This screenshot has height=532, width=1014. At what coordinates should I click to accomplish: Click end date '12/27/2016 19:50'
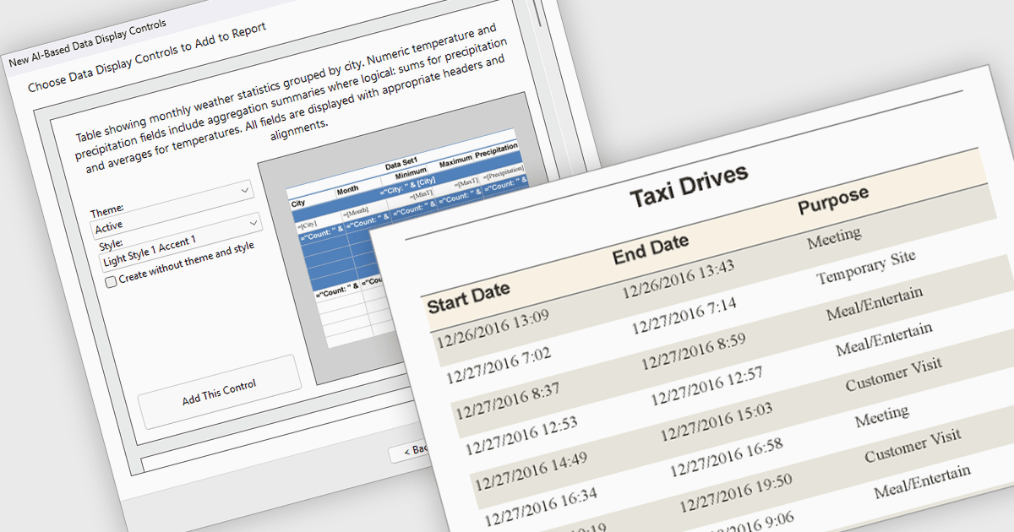(735, 492)
